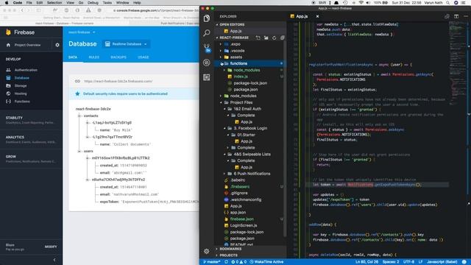This screenshot has height=265, width=471.
Task: Click the sync changes icon in status bar
Action: [x=226, y=262]
